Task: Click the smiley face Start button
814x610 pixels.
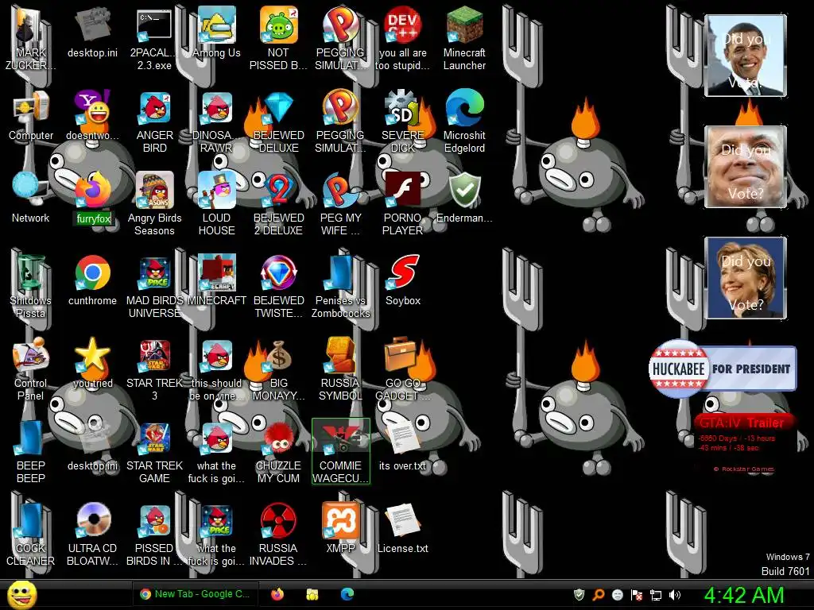Action: coord(21,594)
